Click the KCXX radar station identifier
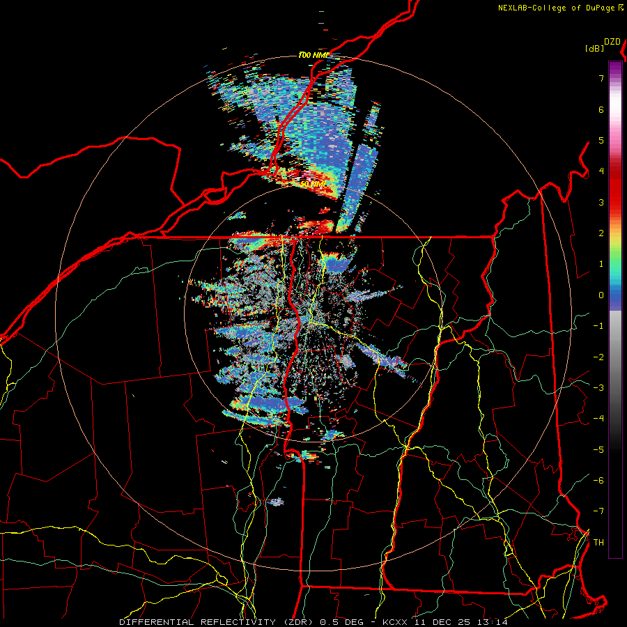The width and height of the screenshot is (627, 627). [395, 622]
